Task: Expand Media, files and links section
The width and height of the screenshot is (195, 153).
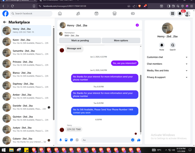Action: point(167,71)
